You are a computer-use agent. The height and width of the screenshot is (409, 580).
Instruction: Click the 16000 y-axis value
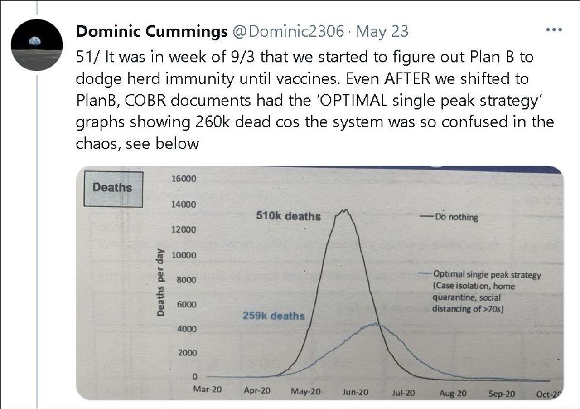(184, 179)
